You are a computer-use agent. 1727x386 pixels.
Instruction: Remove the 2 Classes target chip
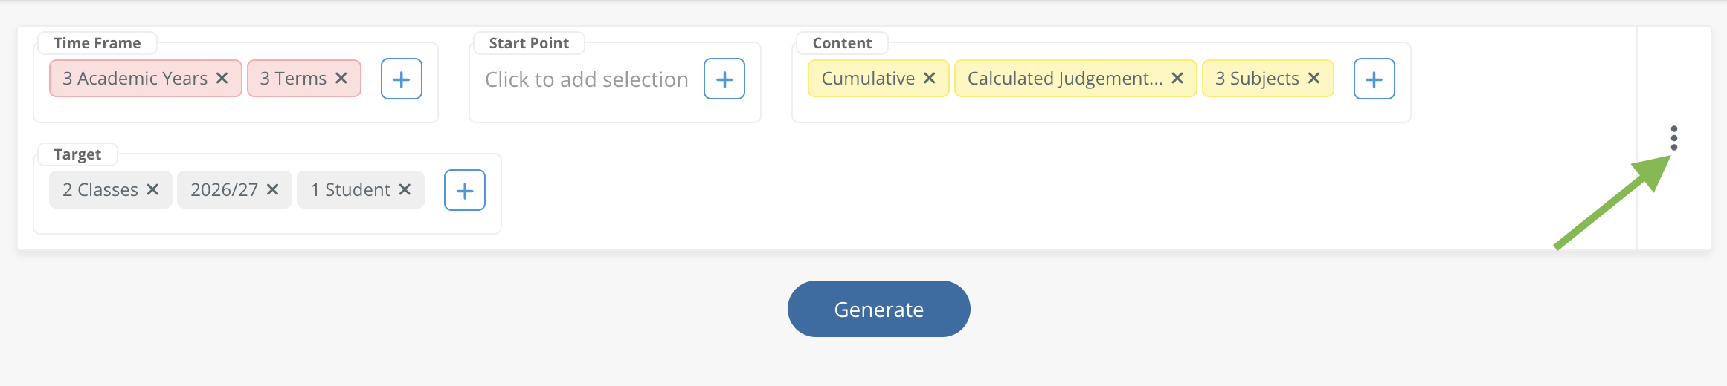tap(152, 189)
